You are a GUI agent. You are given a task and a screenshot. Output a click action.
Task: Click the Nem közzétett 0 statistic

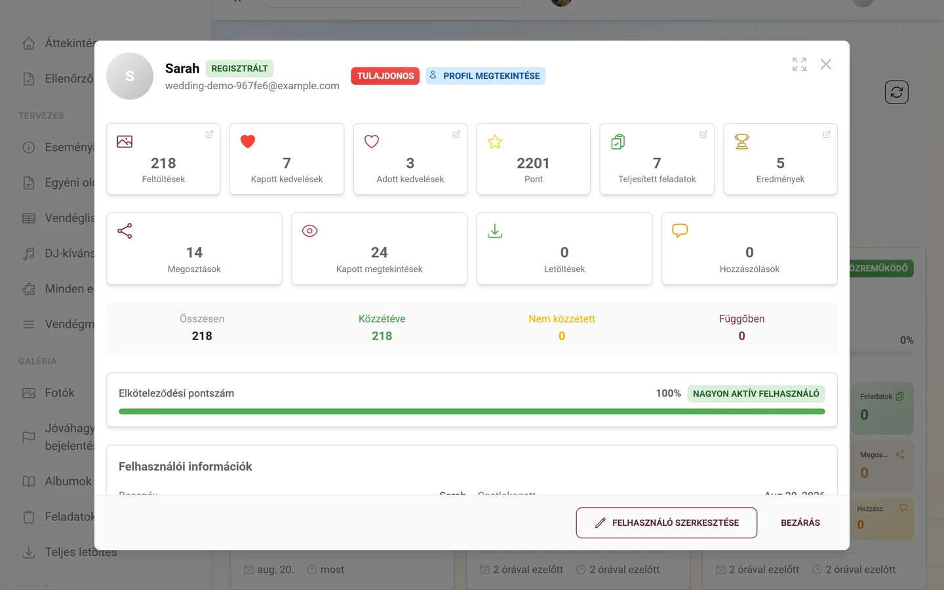point(562,327)
